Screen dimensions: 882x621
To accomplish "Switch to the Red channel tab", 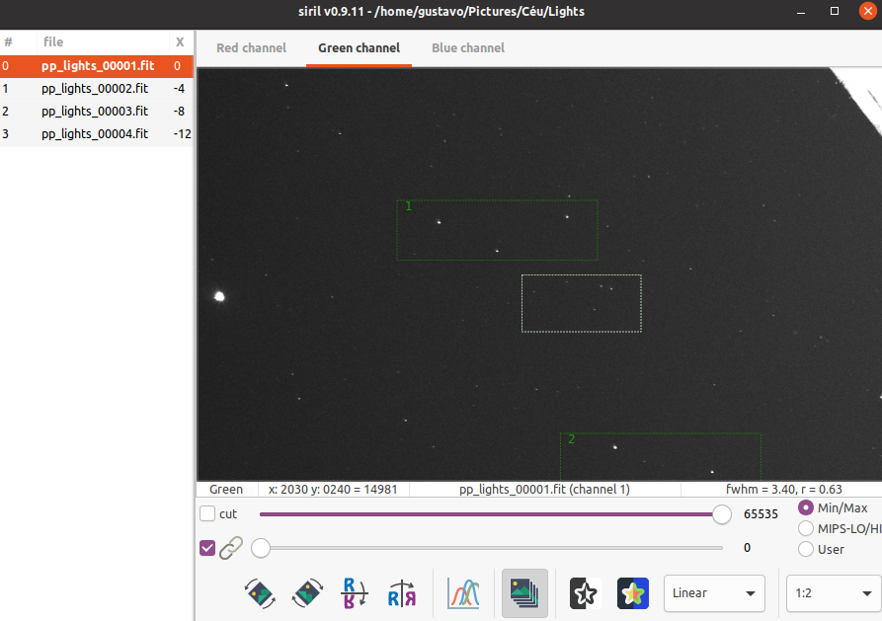I will (251, 47).
